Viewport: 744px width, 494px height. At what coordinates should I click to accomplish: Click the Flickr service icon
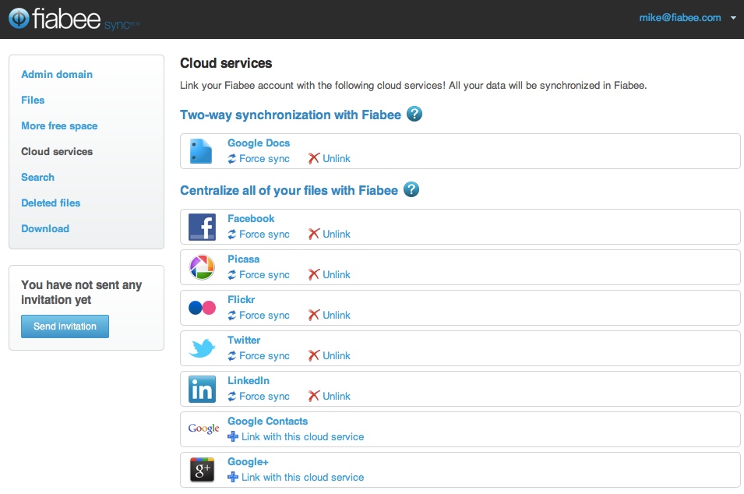coord(202,308)
